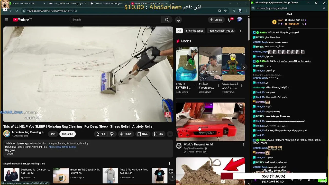Open the THIS Is EXTREME short thumbnail
Image resolution: width=329 pixels, height=185 pixels.
(x=187, y=64)
